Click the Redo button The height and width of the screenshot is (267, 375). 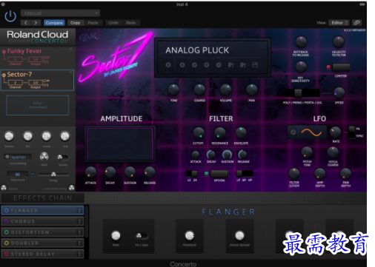tap(131, 23)
